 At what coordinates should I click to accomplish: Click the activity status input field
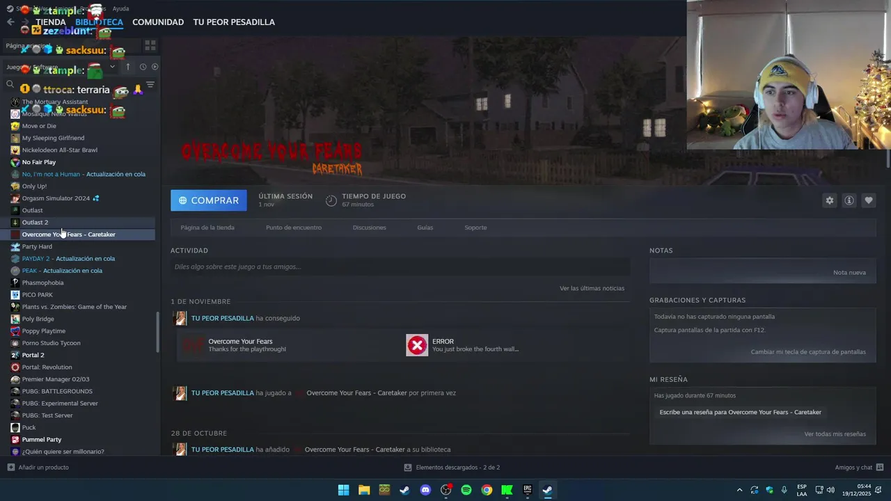click(400, 267)
